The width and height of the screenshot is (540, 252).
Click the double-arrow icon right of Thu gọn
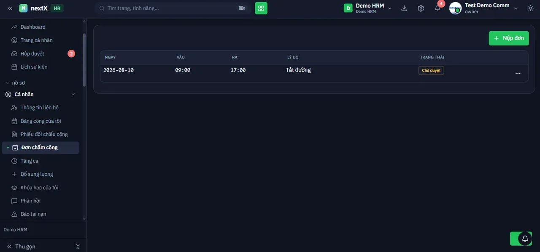point(78,247)
